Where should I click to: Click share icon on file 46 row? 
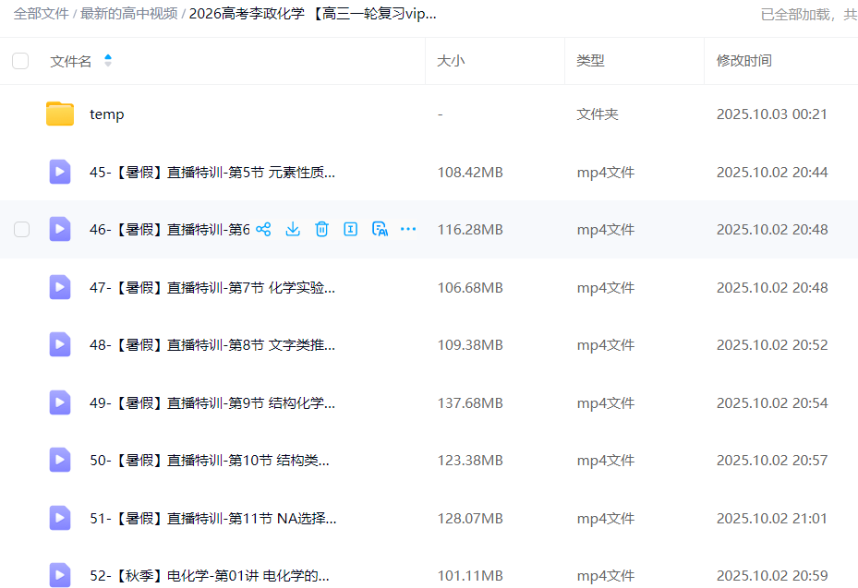point(263,230)
